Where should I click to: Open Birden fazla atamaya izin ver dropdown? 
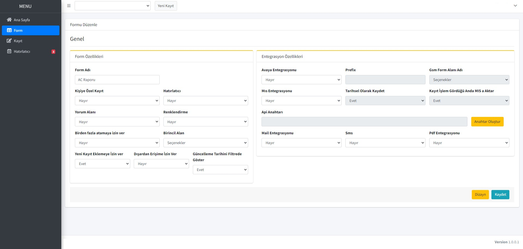click(117, 143)
